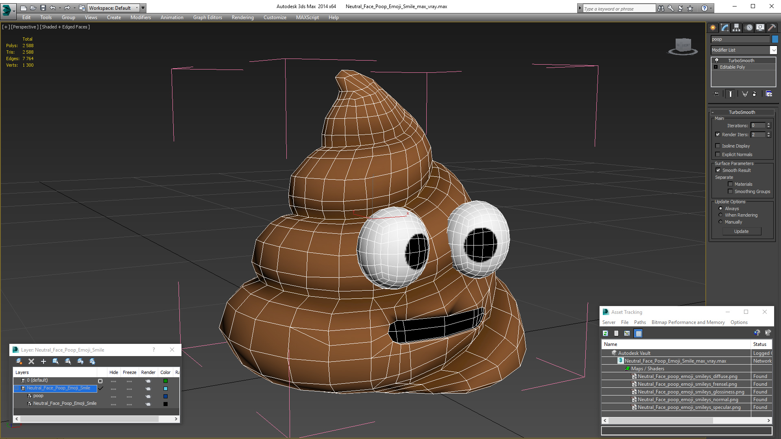Switch to the Hierarchy panel icon

(737, 28)
